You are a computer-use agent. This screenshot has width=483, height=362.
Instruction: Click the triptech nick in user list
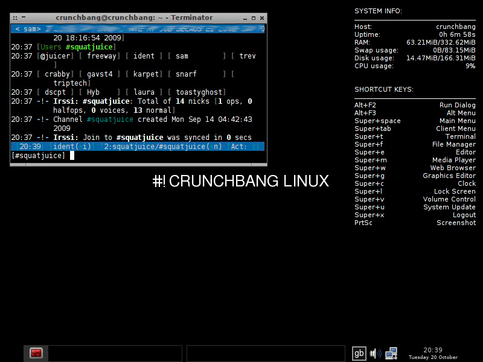[70, 83]
